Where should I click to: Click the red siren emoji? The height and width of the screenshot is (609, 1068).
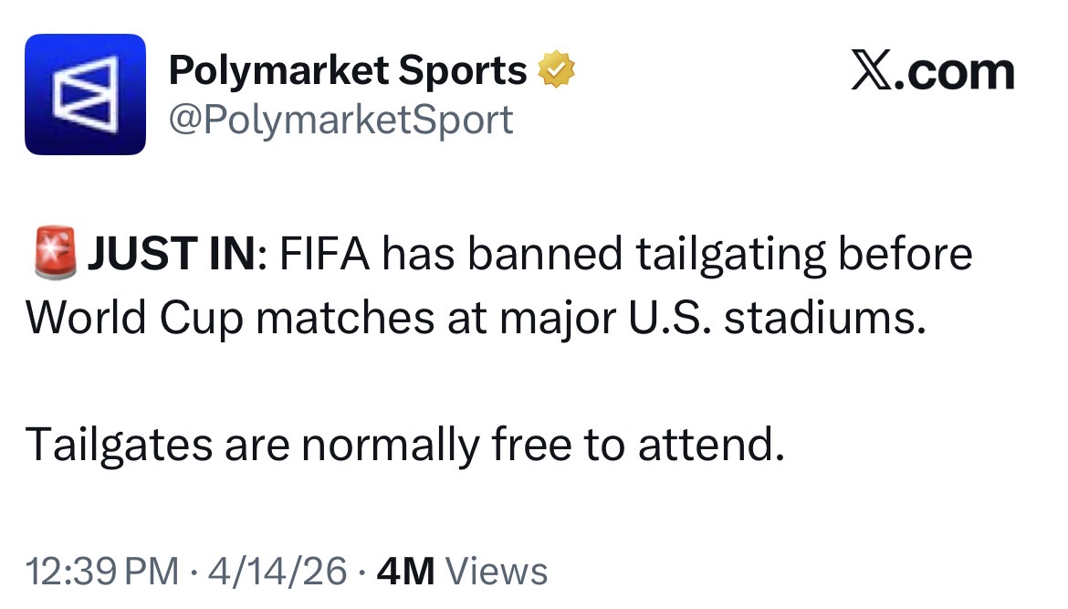point(55,253)
